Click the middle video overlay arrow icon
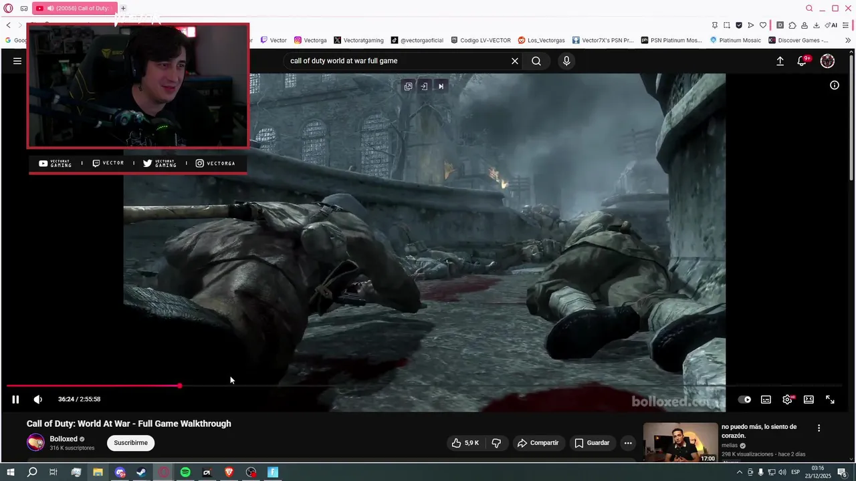856x481 pixels. coord(424,86)
